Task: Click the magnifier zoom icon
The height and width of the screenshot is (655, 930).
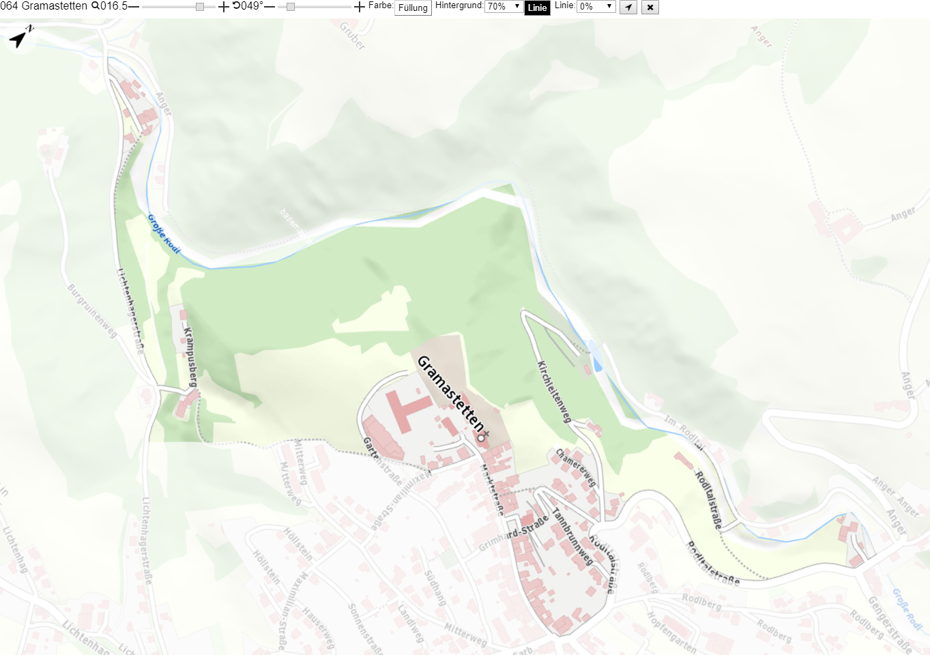Action: point(96,6)
